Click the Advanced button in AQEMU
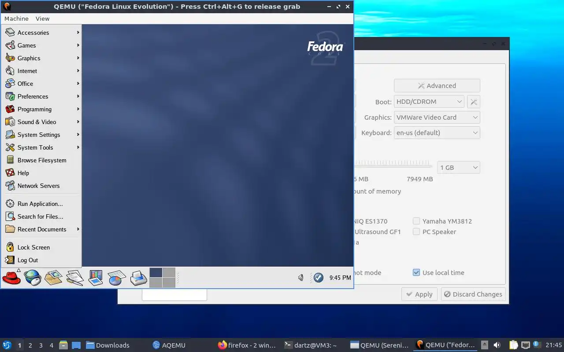Image resolution: width=564 pixels, height=352 pixels. pos(437,86)
